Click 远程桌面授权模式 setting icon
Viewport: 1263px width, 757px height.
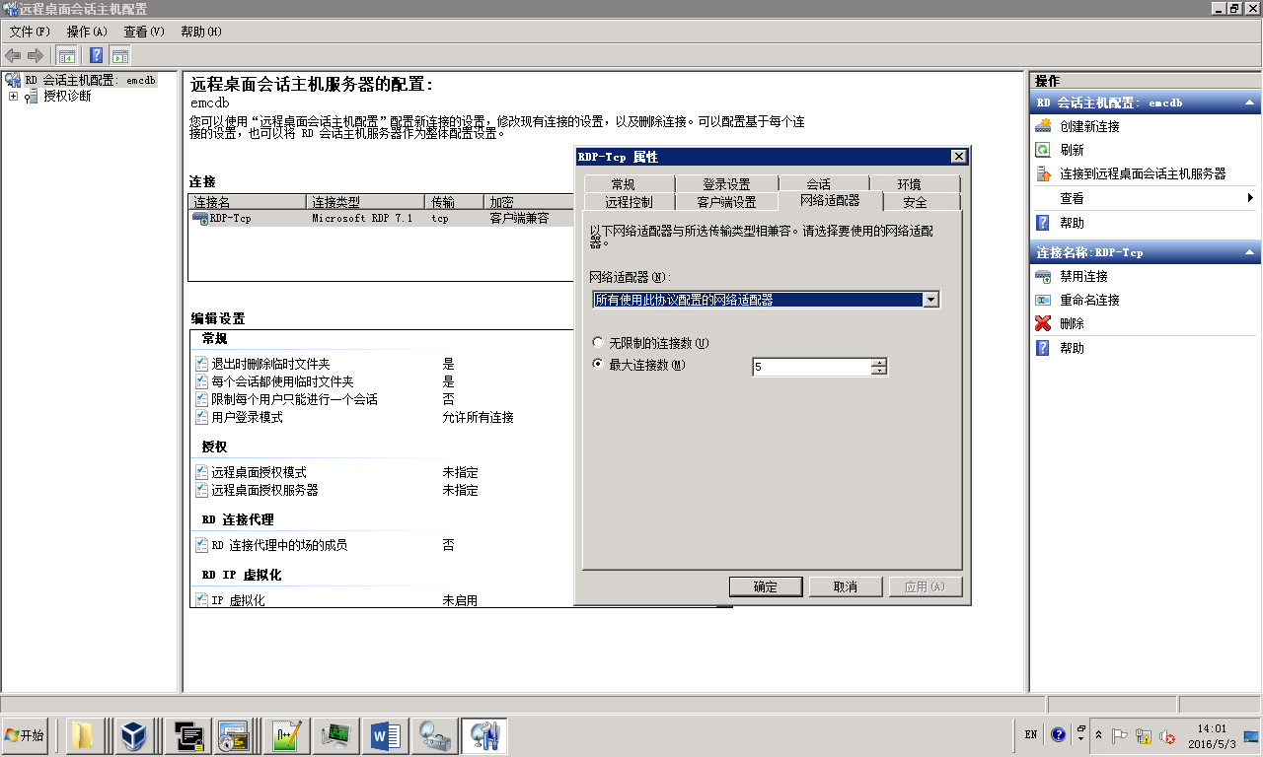click(201, 472)
